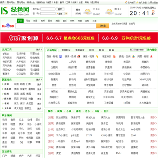
Task: Click the 618 聚划算 banner
Action: point(79,38)
